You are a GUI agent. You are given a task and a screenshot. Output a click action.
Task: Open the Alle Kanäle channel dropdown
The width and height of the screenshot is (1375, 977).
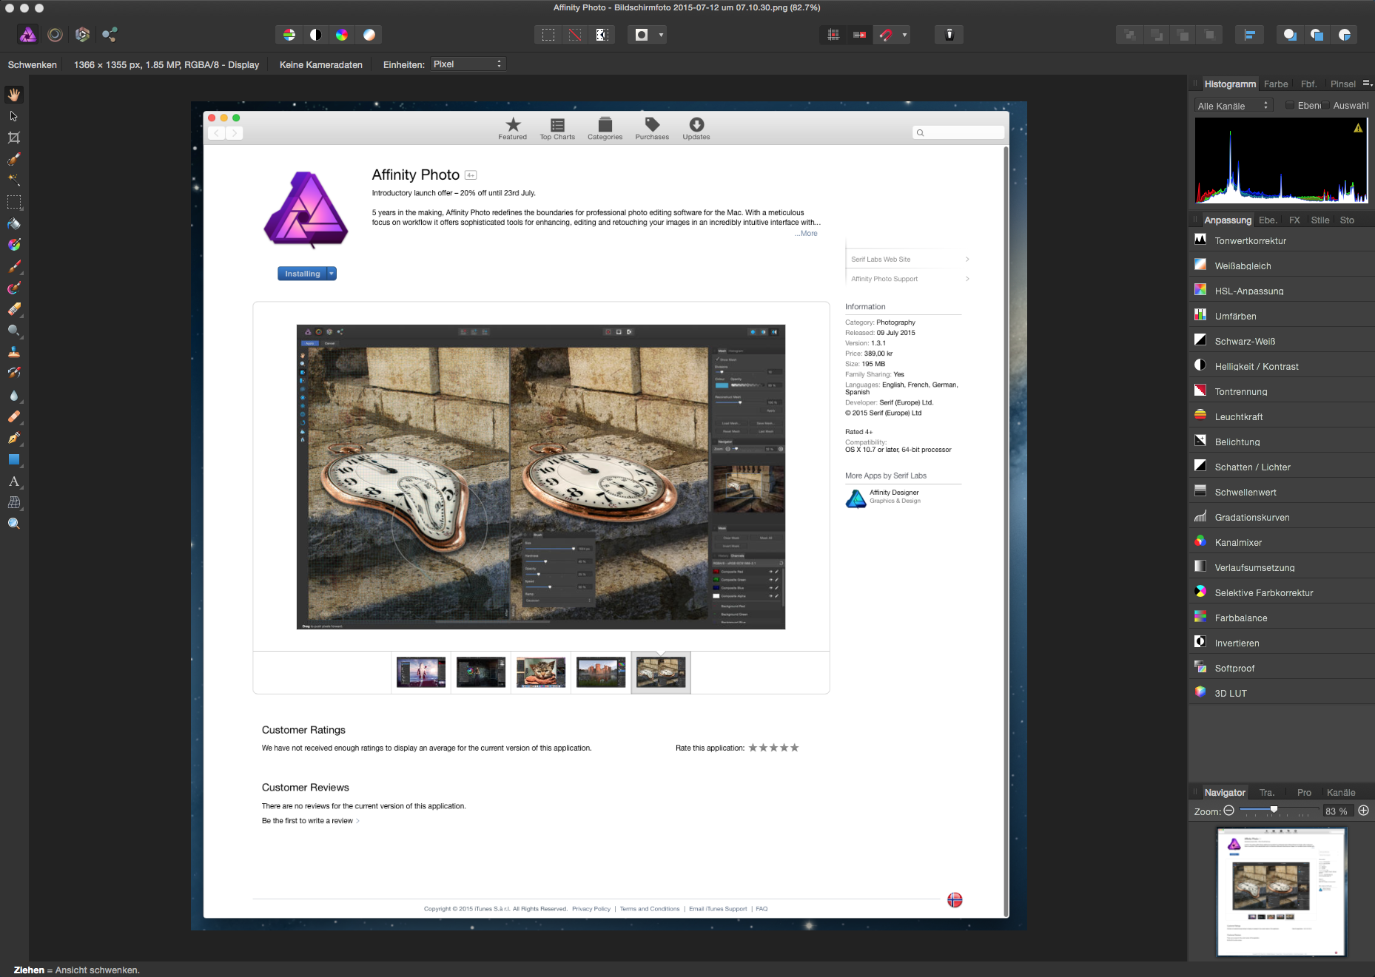tap(1234, 106)
